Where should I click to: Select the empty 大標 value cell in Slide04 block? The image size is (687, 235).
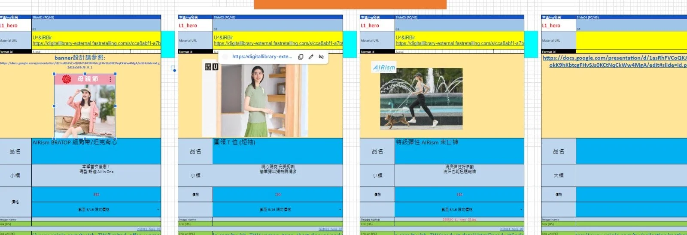631,175
